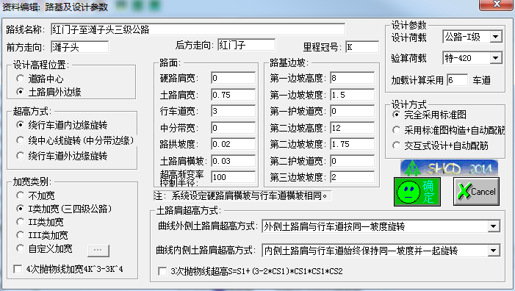This screenshot has height=291, width=515.
Task: Click the 后方走向 input field
Action: pyautogui.click(x=246, y=45)
